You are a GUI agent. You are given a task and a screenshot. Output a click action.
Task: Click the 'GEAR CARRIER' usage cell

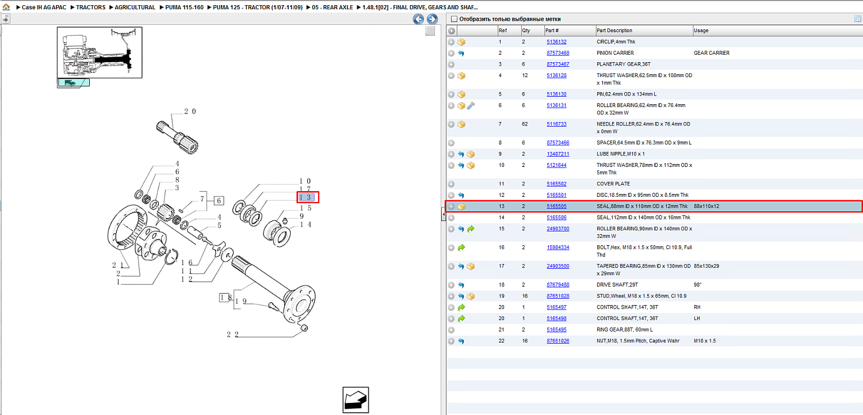click(712, 53)
